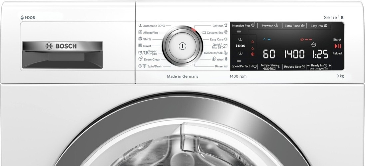Tap the Easy Care shirt icon
The image size is (365, 166).
[226, 39]
